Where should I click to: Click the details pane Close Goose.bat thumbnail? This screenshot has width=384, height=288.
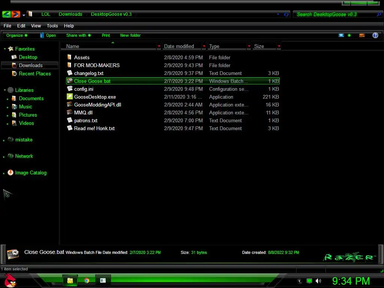click(13, 254)
